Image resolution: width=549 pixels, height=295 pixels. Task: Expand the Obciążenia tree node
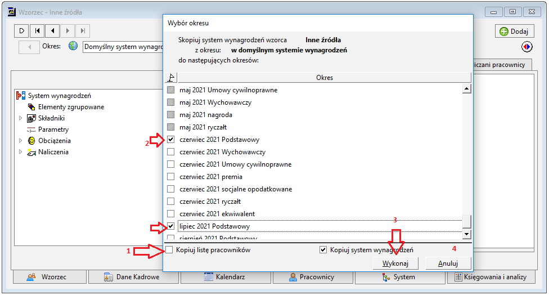point(20,141)
